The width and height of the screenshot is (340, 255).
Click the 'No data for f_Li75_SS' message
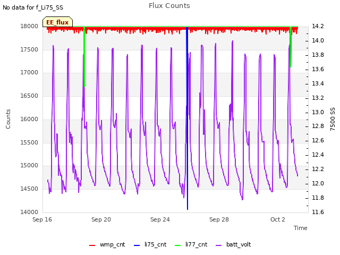[x=33, y=7]
